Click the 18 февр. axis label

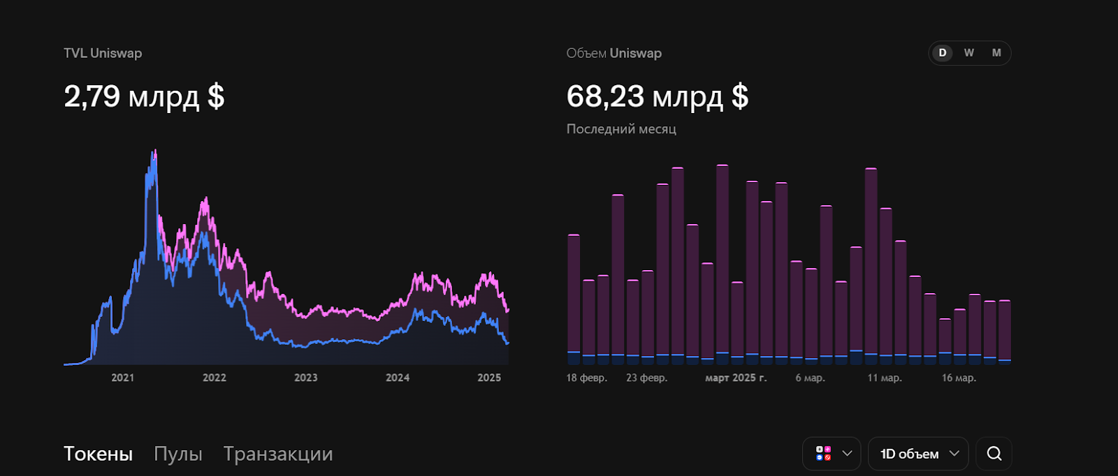point(587,378)
